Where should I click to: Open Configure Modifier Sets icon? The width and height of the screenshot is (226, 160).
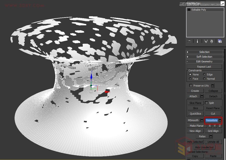[x=220, y=41]
